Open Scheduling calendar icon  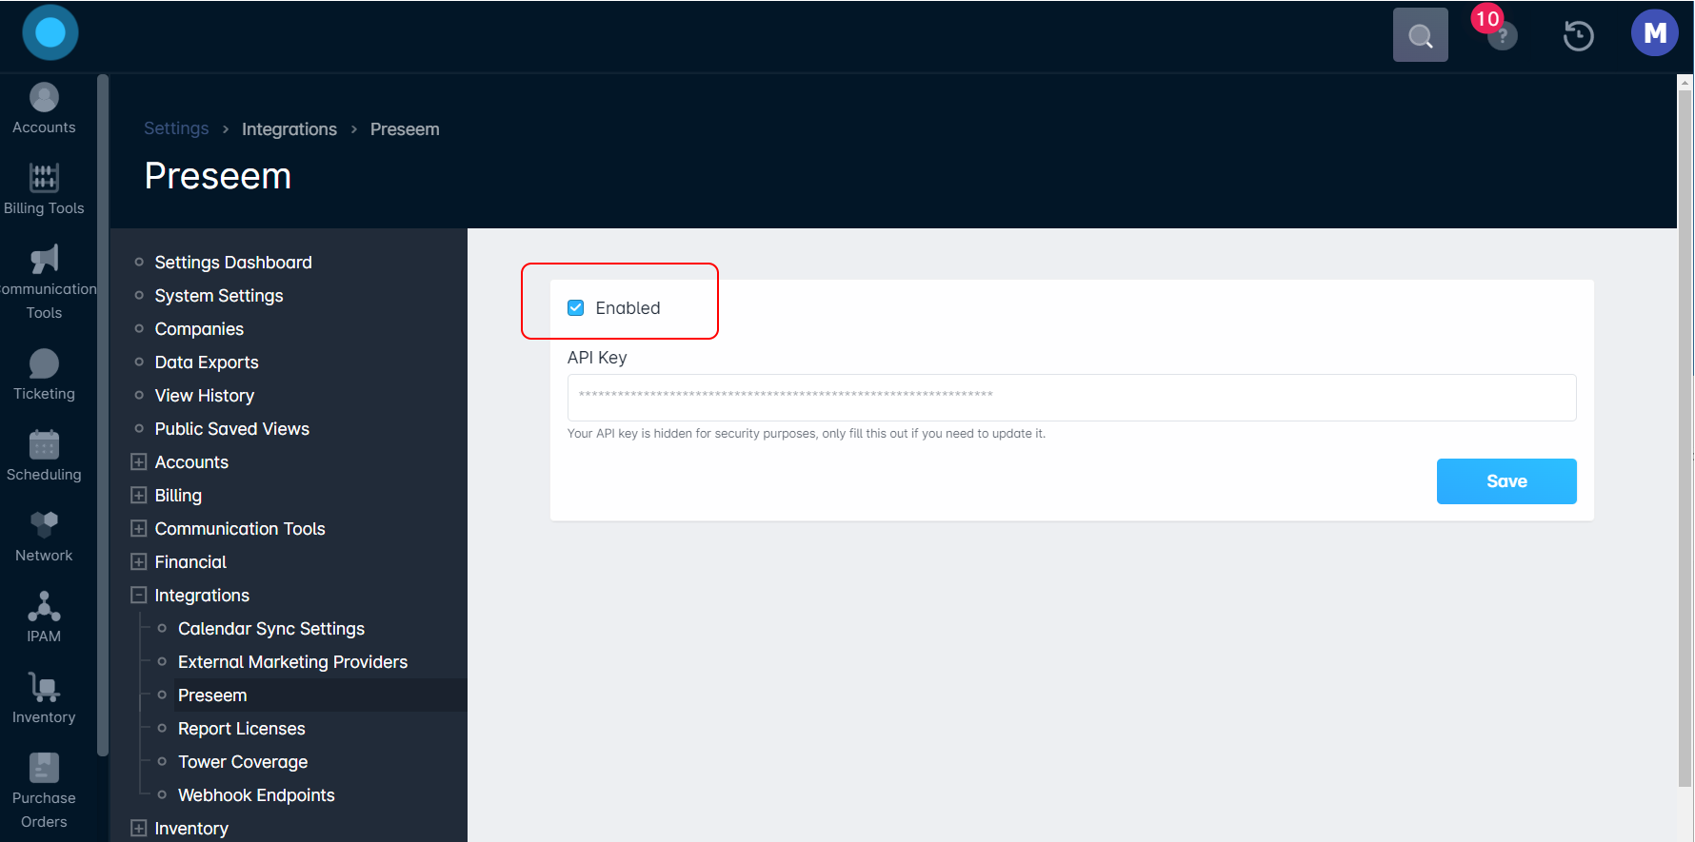click(44, 444)
